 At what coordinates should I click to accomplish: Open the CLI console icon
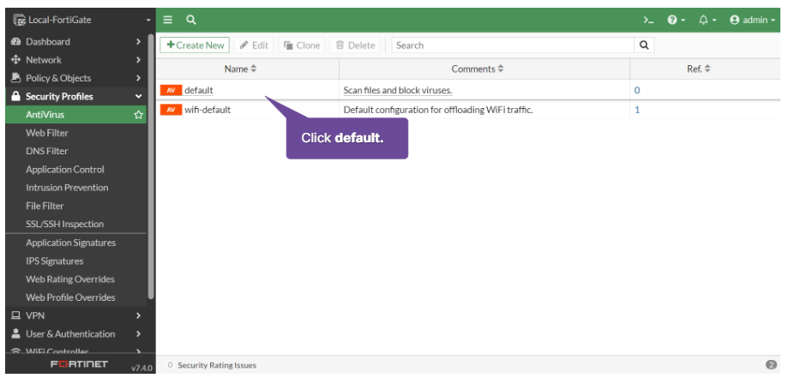click(x=649, y=20)
